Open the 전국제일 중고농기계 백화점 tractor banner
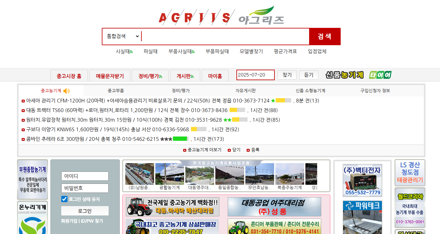The height and width of the screenshot is (234, 440). [173, 206]
